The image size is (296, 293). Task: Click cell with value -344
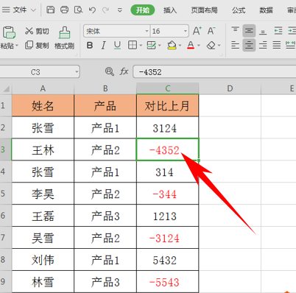point(168,194)
